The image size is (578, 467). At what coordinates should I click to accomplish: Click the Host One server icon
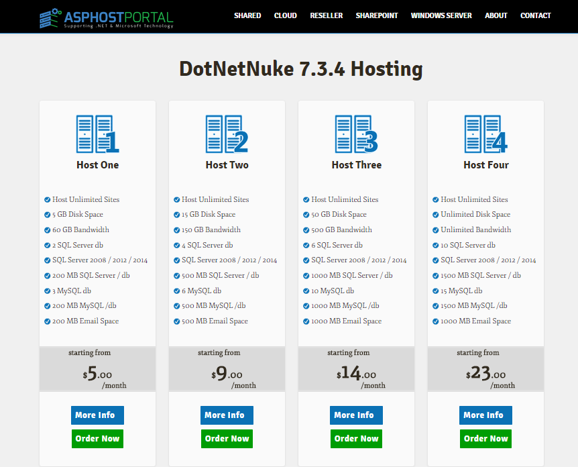coord(97,134)
